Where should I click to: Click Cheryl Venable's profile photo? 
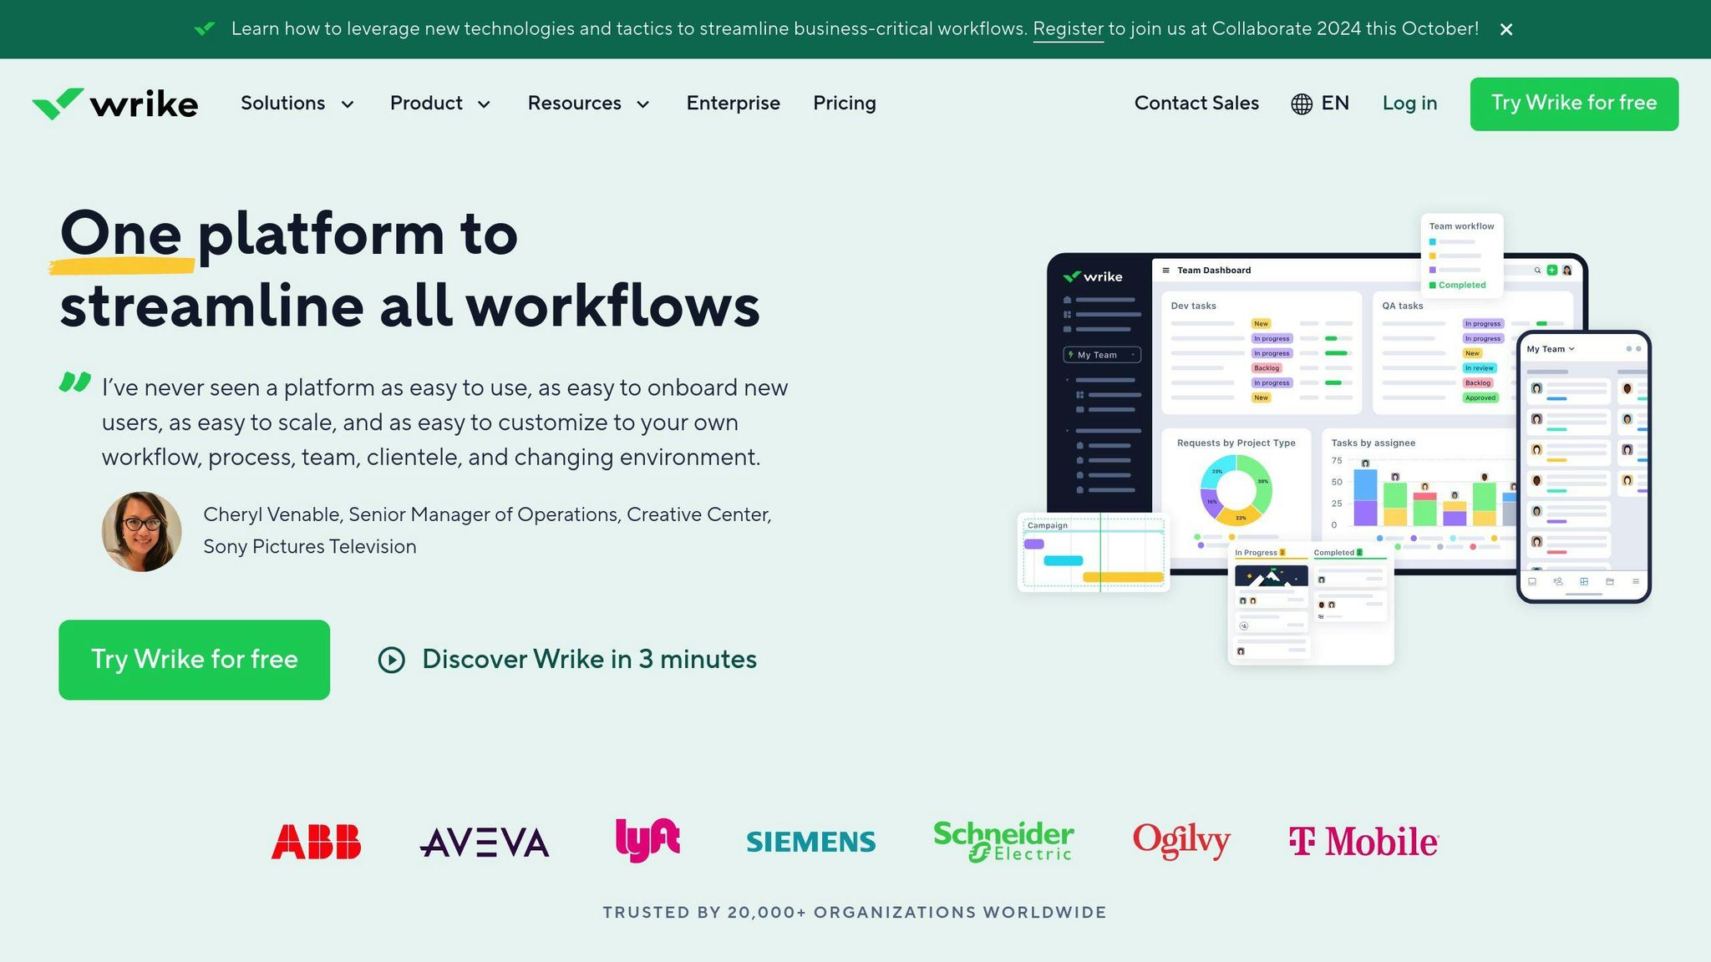click(x=142, y=531)
